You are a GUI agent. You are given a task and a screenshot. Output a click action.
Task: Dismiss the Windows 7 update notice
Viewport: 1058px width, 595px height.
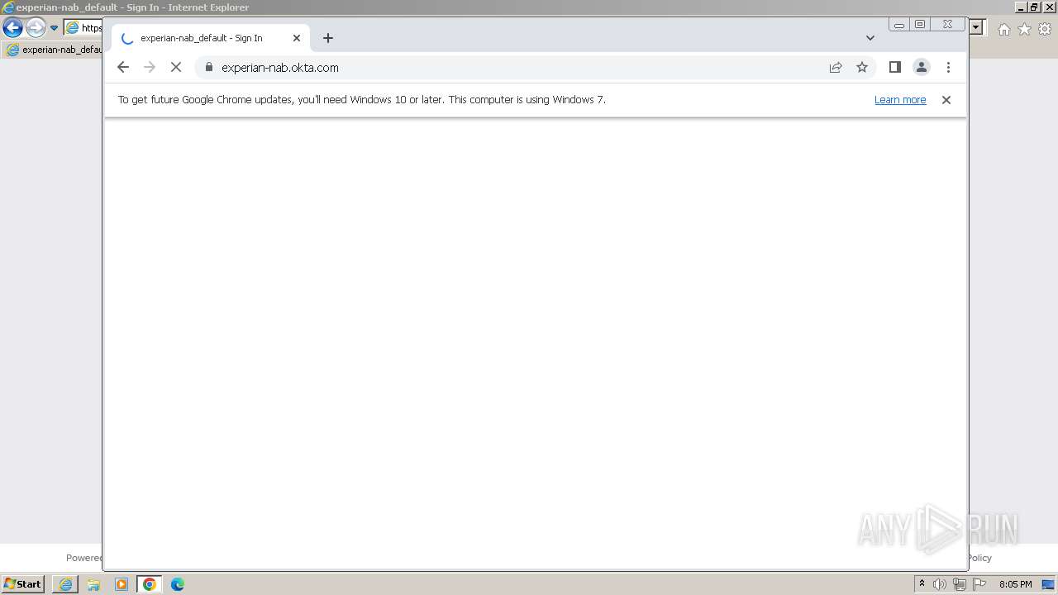946,100
